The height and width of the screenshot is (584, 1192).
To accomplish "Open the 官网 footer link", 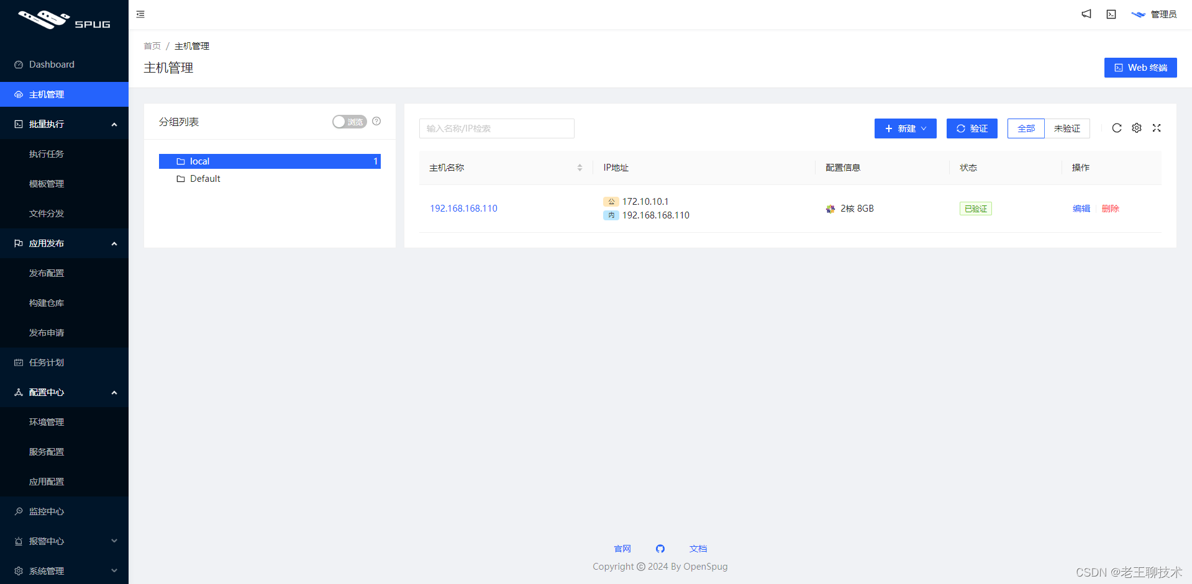I will tap(622, 549).
